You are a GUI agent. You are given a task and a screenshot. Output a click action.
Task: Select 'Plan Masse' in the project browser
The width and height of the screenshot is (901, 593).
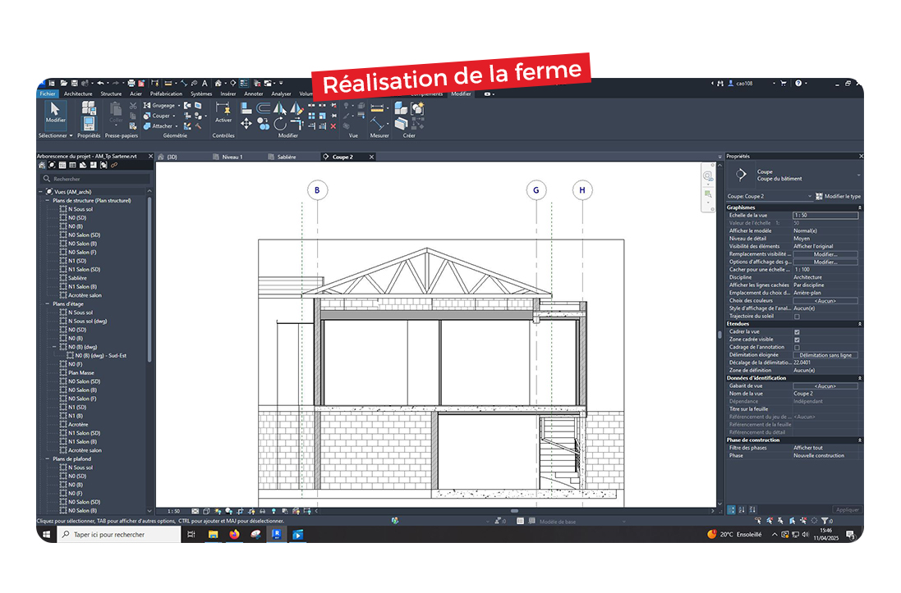81,373
